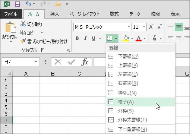
Task: Expand the font color dropdown arrow
Action: point(145,38)
